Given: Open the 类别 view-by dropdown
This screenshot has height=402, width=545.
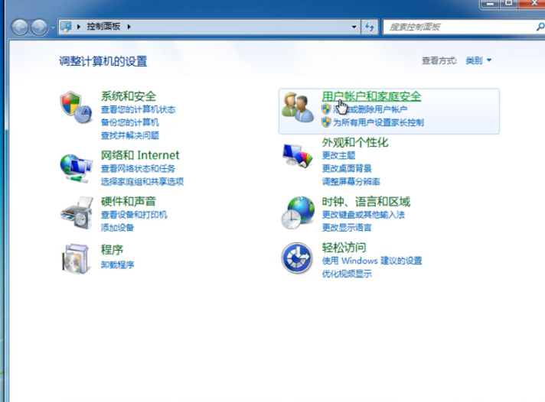Looking at the screenshot, I should [x=478, y=60].
